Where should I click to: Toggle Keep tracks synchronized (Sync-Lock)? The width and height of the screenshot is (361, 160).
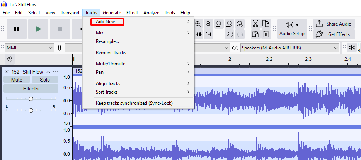tap(138, 103)
